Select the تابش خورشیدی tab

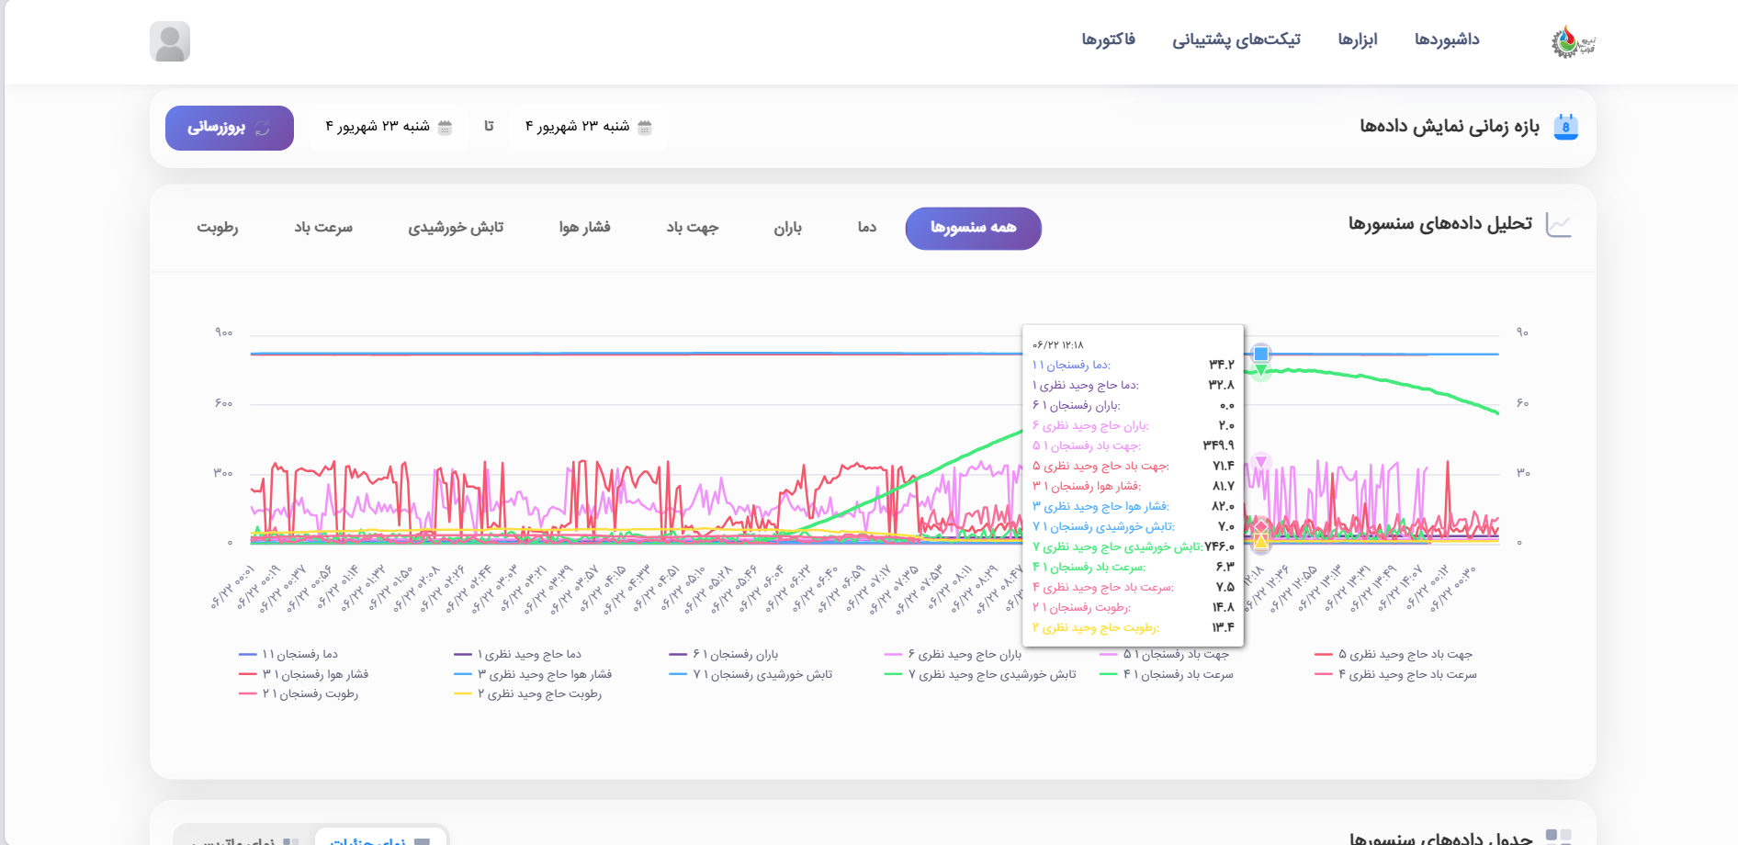pos(456,228)
